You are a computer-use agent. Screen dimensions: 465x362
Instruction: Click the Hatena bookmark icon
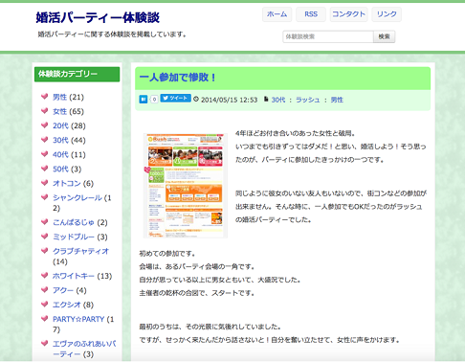tap(144, 100)
